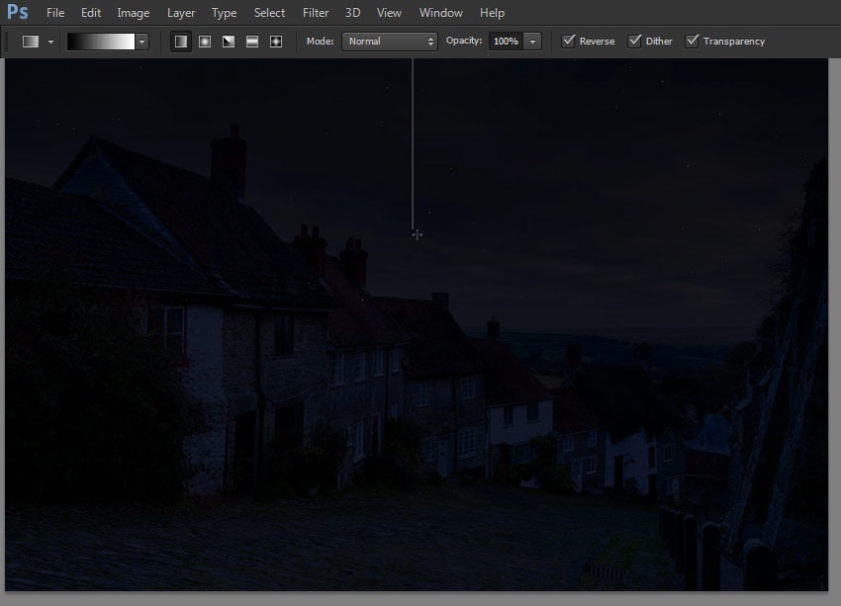
Task: Toggle the Transparency checkbox
Action: pos(691,41)
